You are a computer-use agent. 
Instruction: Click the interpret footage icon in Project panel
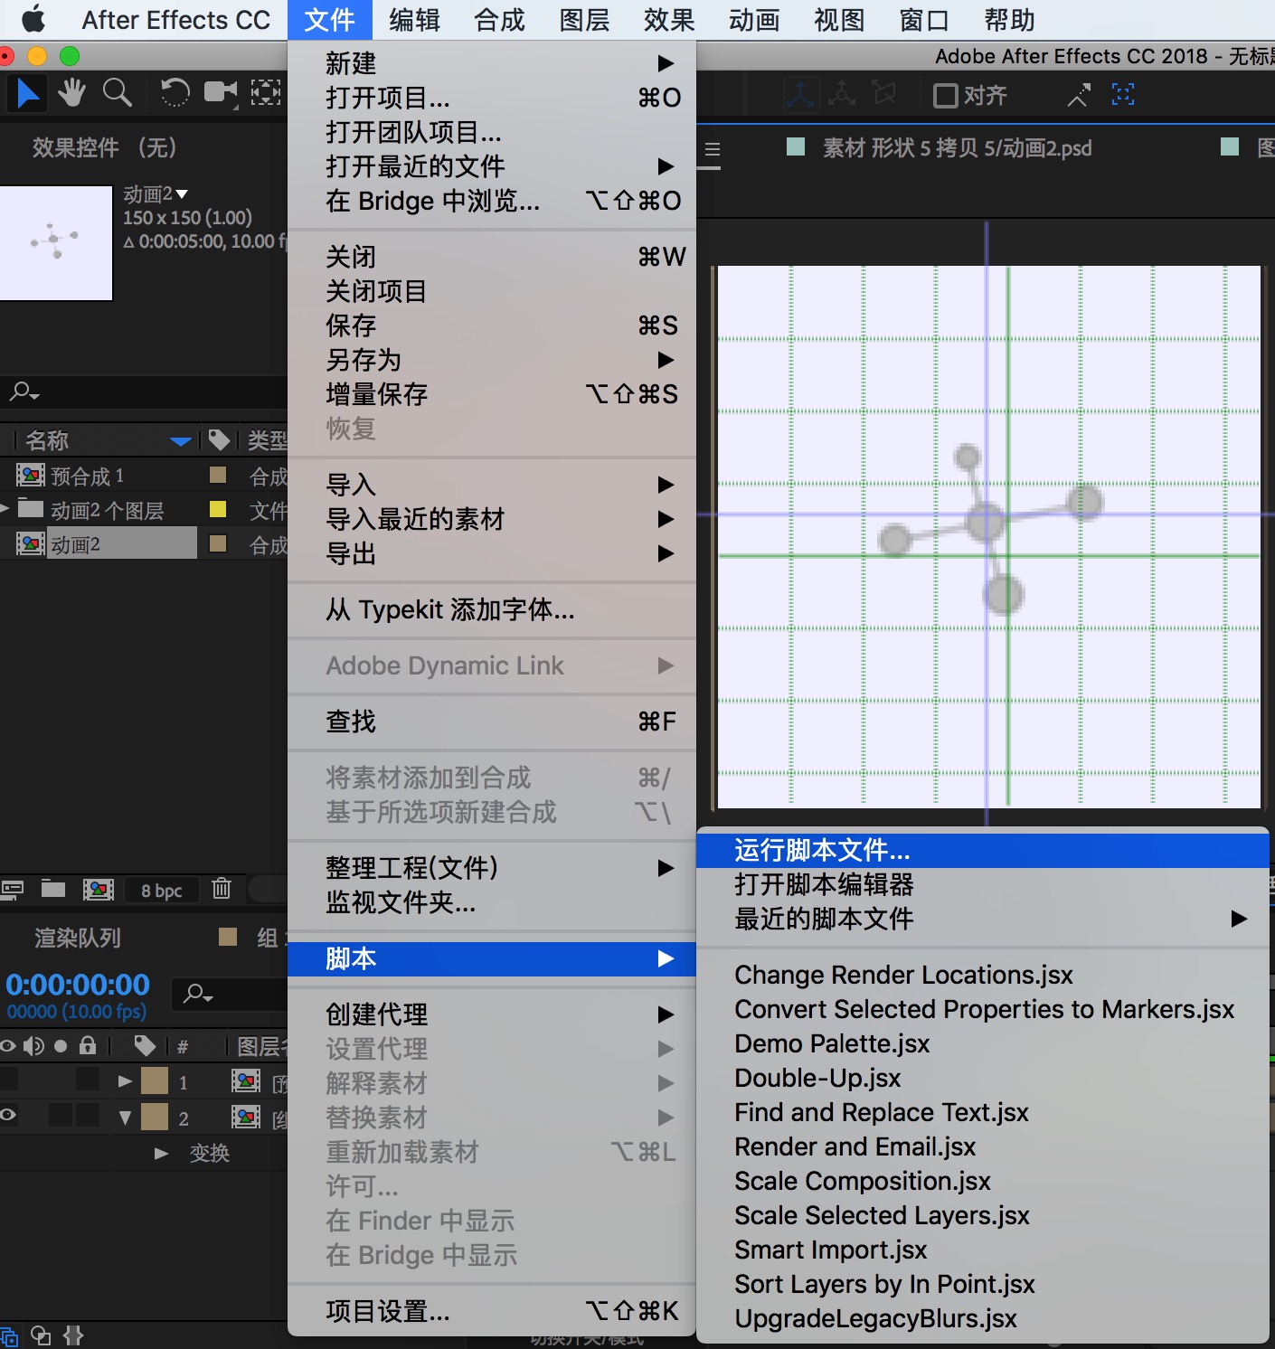click(x=12, y=890)
